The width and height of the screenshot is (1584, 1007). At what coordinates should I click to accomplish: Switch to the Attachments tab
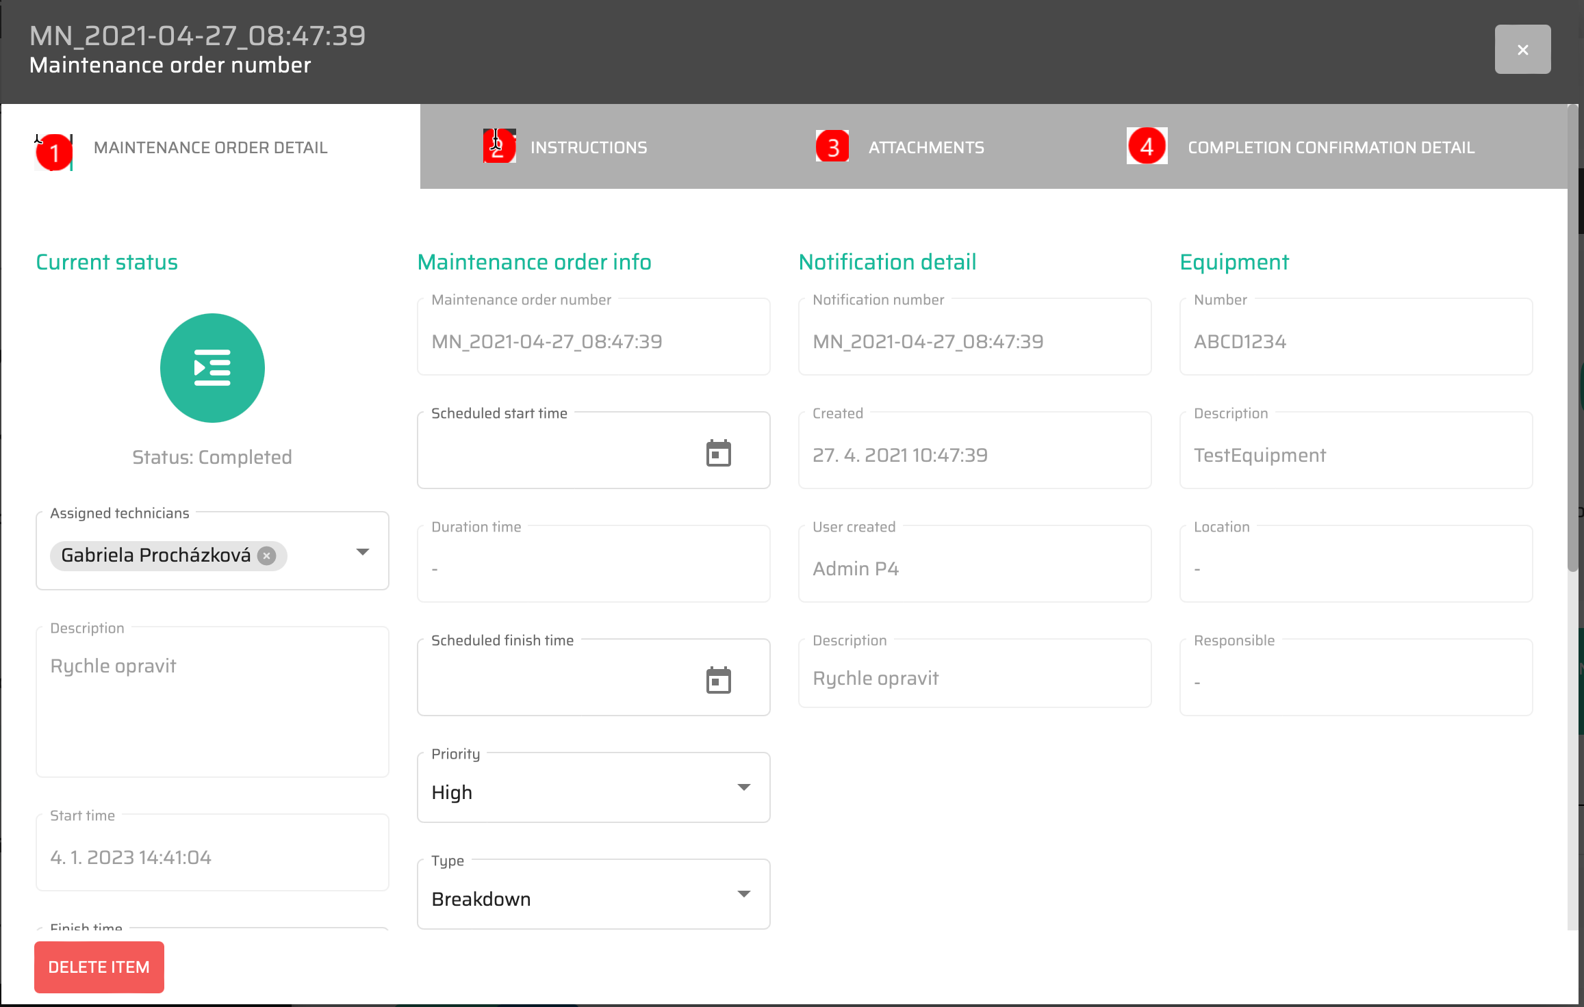pos(925,147)
